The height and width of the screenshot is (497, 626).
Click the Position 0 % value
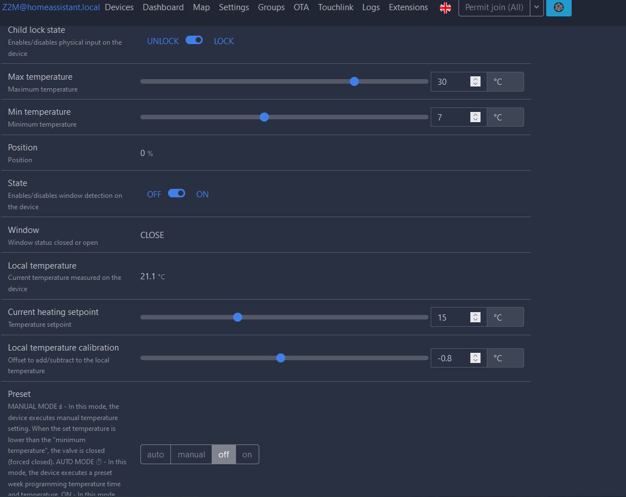click(x=147, y=153)
